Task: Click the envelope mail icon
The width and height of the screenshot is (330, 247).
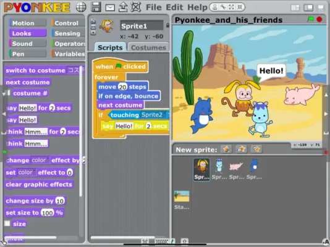Action: 110,7
